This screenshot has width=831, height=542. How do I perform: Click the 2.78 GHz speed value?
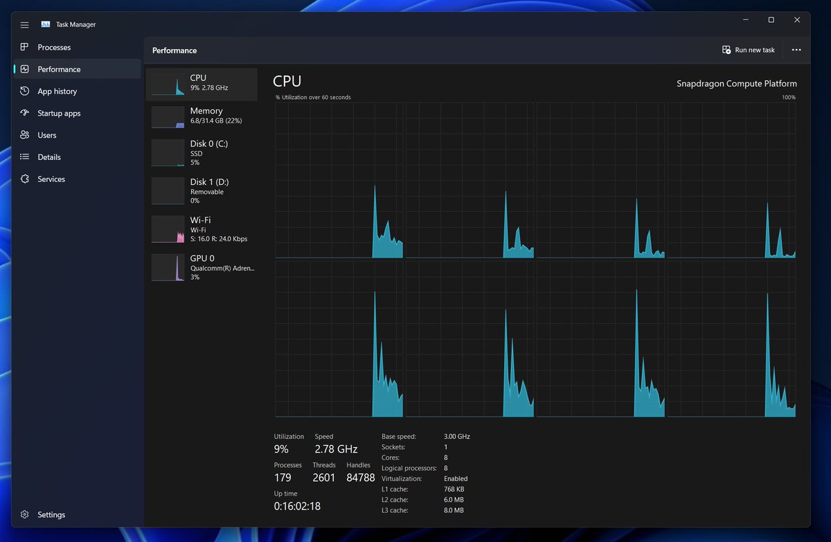click(336, 449)
